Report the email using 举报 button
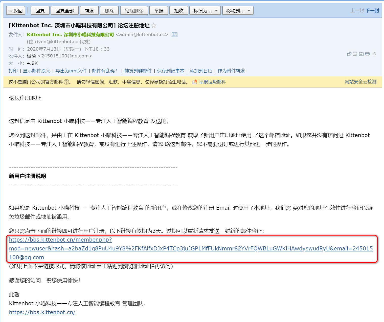This screenshot has height=322, width=384. click(x=159, y=11)
